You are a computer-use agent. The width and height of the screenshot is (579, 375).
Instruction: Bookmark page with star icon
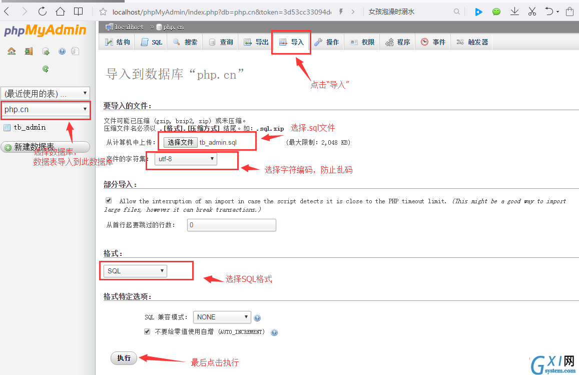(103, 12)
